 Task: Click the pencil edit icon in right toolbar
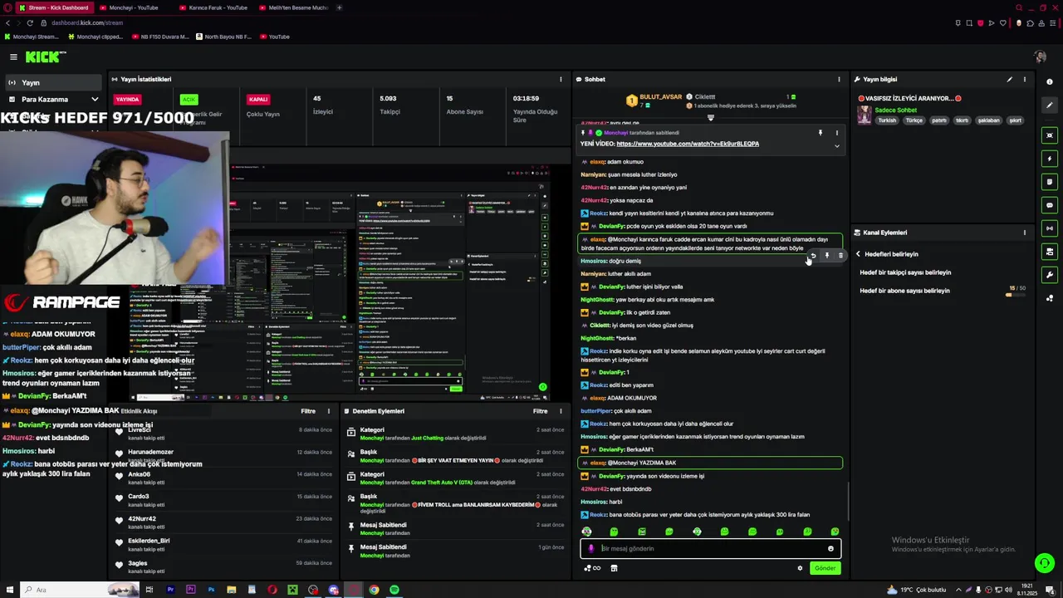(1050, 105)
